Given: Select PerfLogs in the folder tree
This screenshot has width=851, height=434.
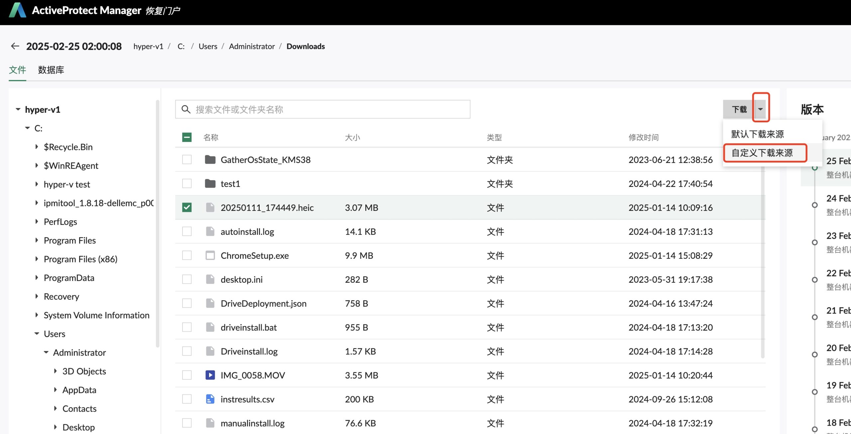Looking at the screenshot, I should pyautogui.click(x=61, y=221).
